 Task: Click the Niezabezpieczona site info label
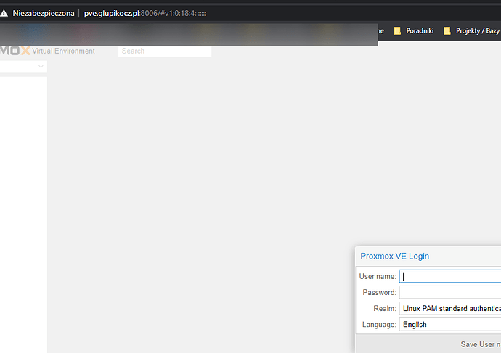(x=43, y=13)
